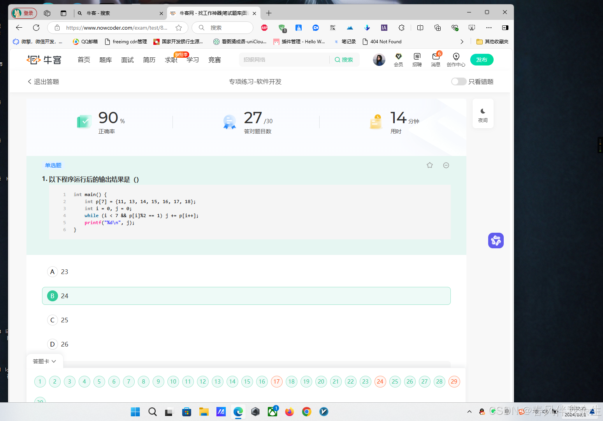Open the downloads extension arrow icon
The height and width of the screenshot is (421, 603).
pos(367,28)
